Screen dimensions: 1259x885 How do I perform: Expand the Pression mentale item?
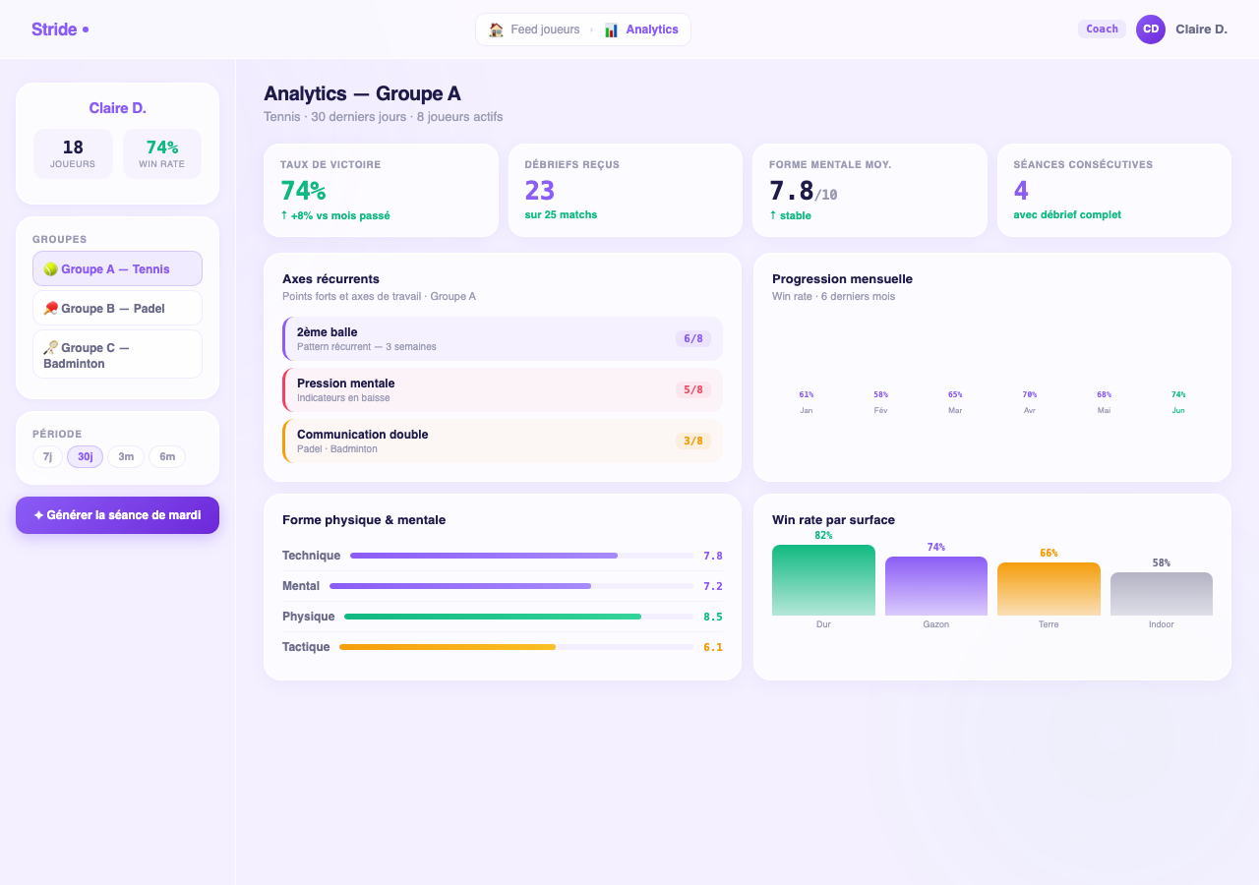tap(503, 389)
